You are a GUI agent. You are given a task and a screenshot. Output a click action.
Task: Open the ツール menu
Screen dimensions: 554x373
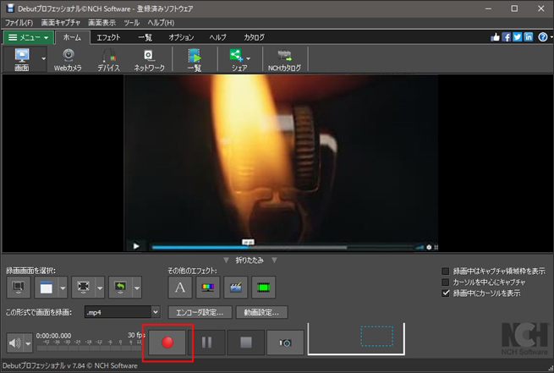tap(132, 23)
